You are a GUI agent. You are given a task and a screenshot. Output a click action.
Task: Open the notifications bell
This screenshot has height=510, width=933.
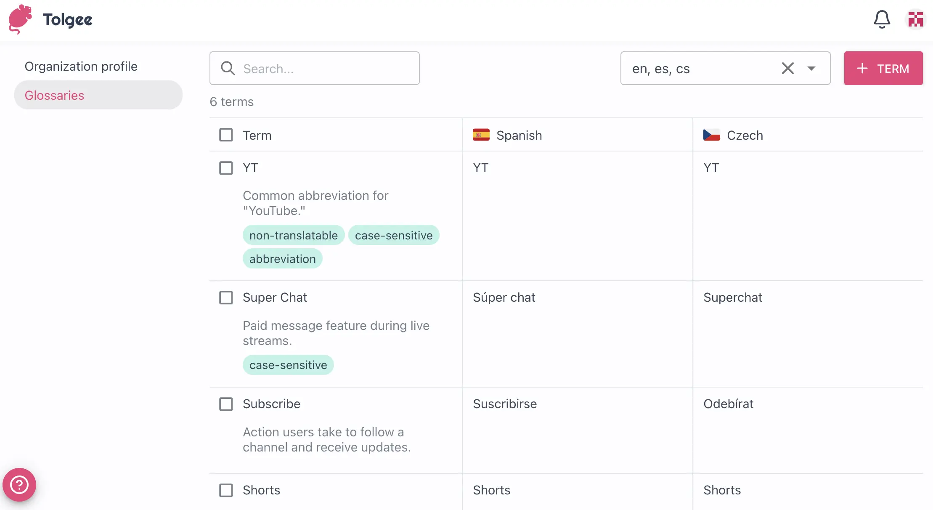(882, 19)
